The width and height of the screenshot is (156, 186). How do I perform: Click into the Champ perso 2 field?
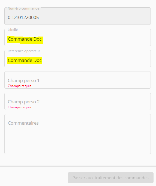click(78, 101)
